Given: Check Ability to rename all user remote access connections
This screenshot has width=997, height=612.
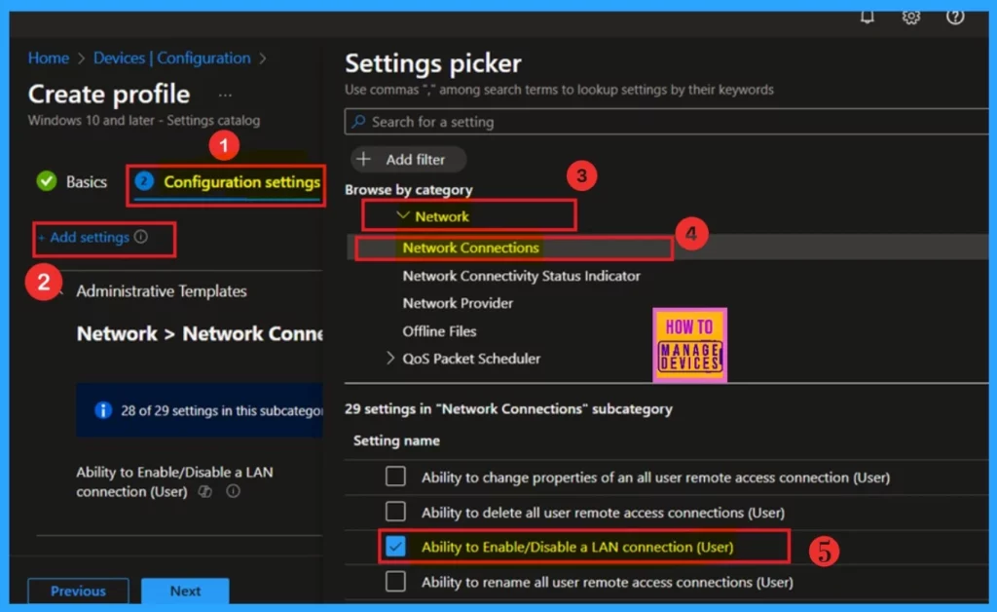Looking at the screenshot, I should point(395,581).
